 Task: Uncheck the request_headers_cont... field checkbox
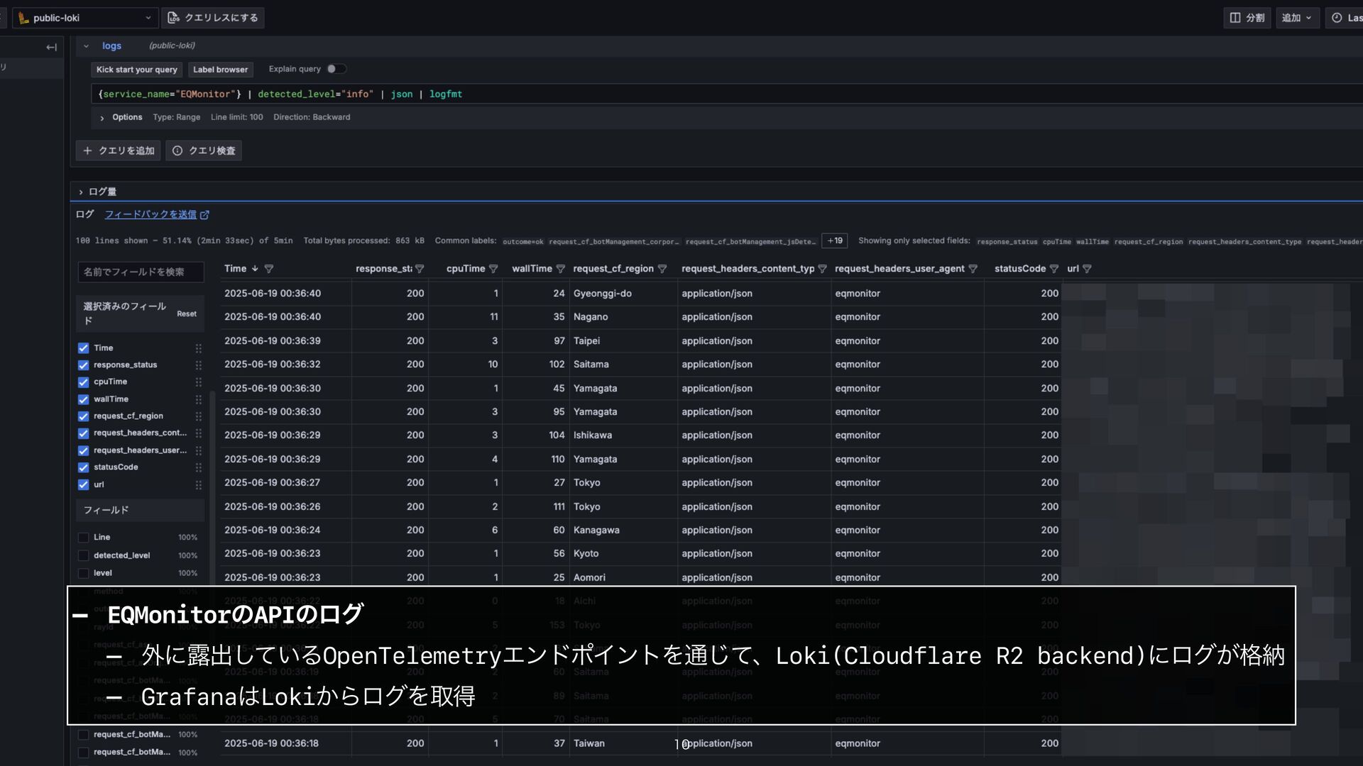(83, 433)
